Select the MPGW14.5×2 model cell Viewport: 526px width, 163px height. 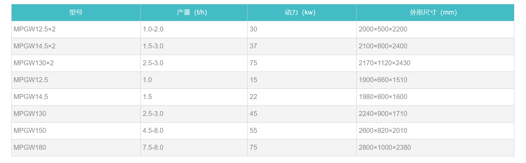click(35, 46)
